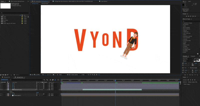Toggle transparency grid below the viewer
Image resolution: width=200 pixels, height=106 pixels.
point(69,74)
